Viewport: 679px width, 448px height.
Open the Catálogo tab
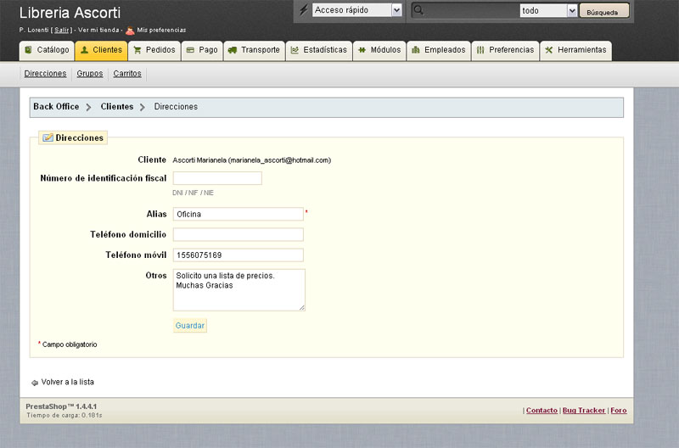point(48,50)
